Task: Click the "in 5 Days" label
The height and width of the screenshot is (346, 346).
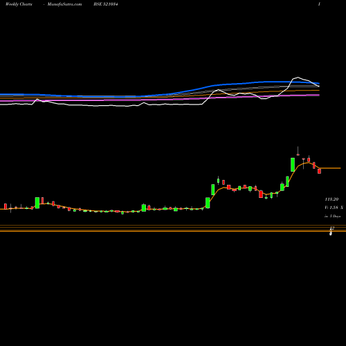Action: point(332,216)
